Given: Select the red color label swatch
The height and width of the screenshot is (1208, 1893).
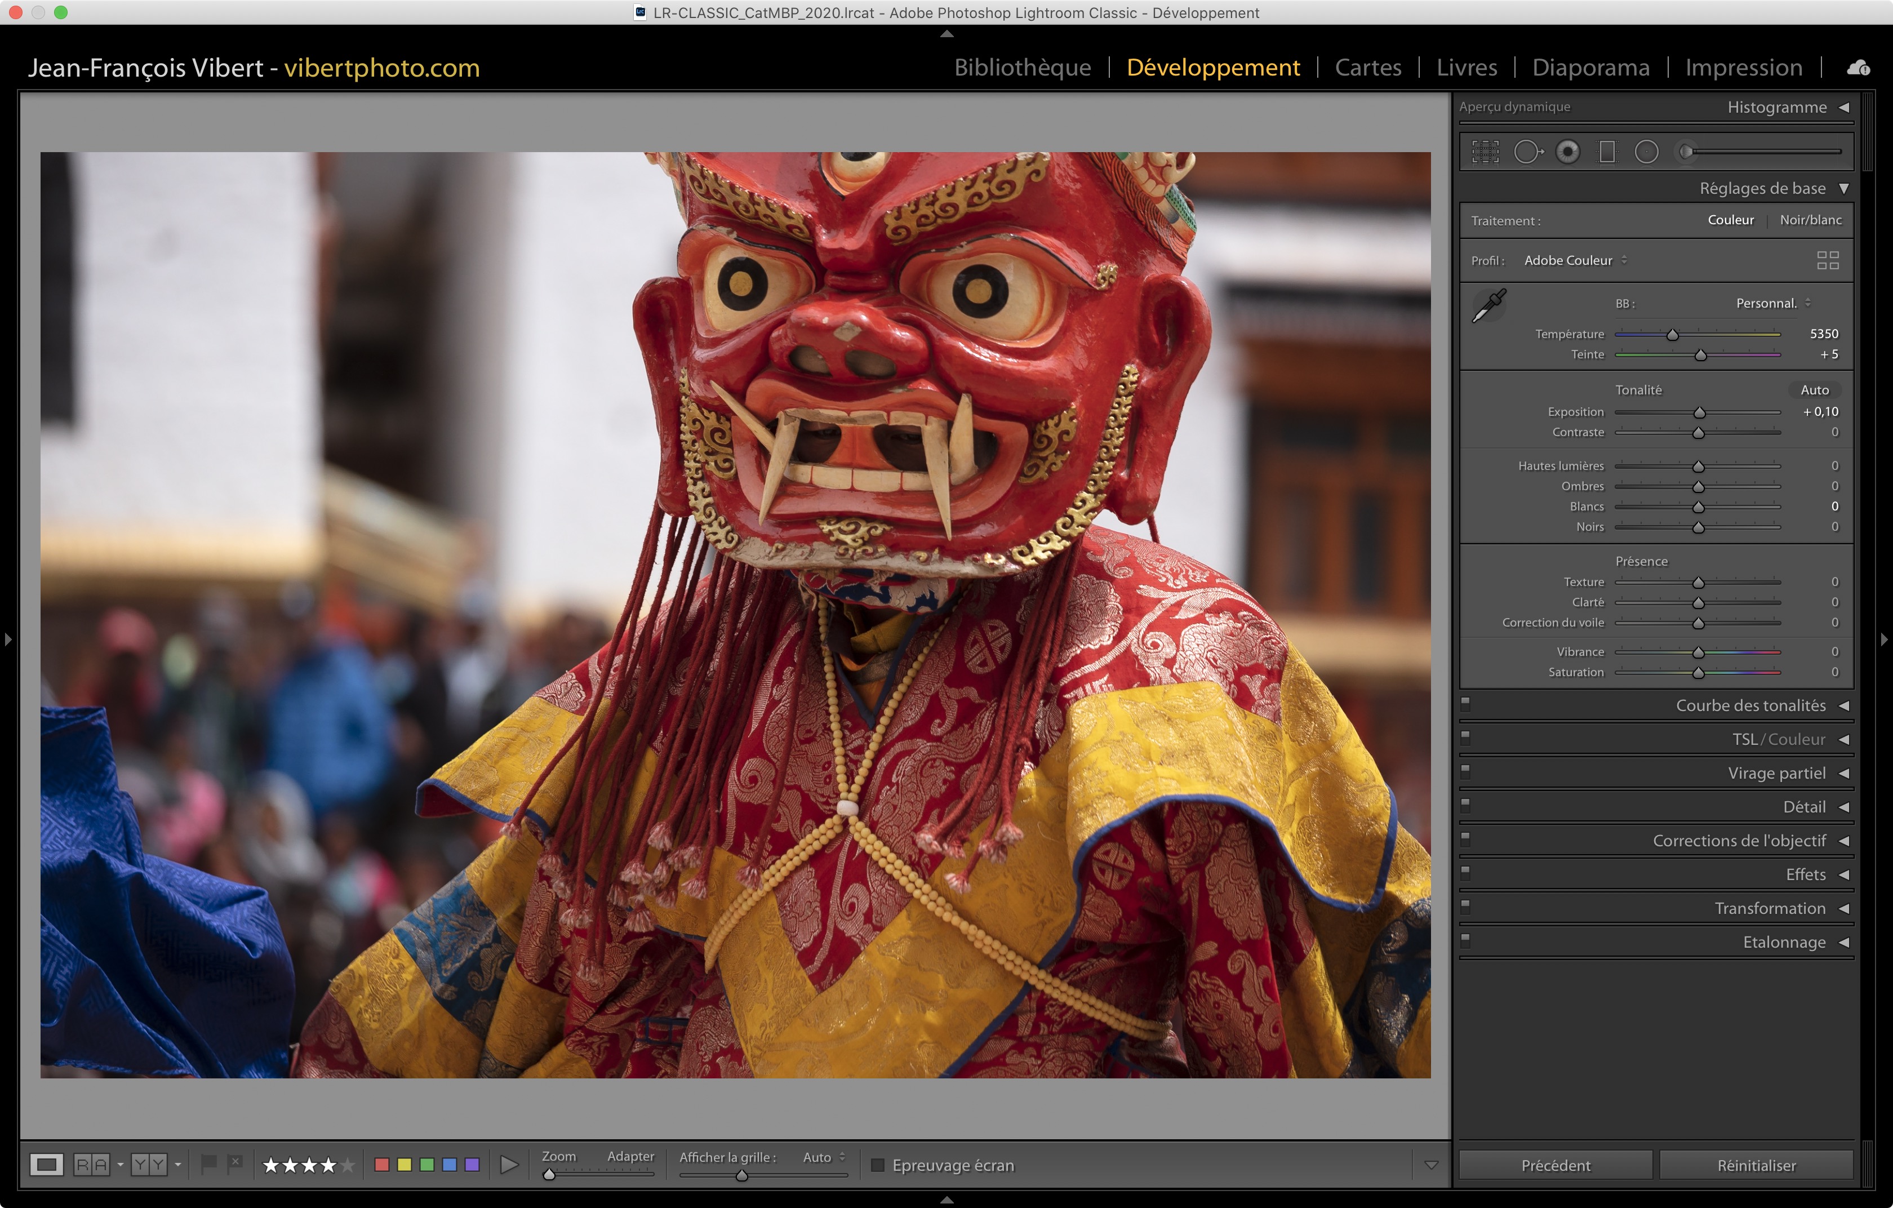Looking at the screenshot, I should [382, 1165].
